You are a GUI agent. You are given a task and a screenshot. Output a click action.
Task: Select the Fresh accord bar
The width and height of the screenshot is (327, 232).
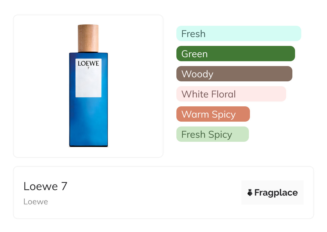(238, 34)
